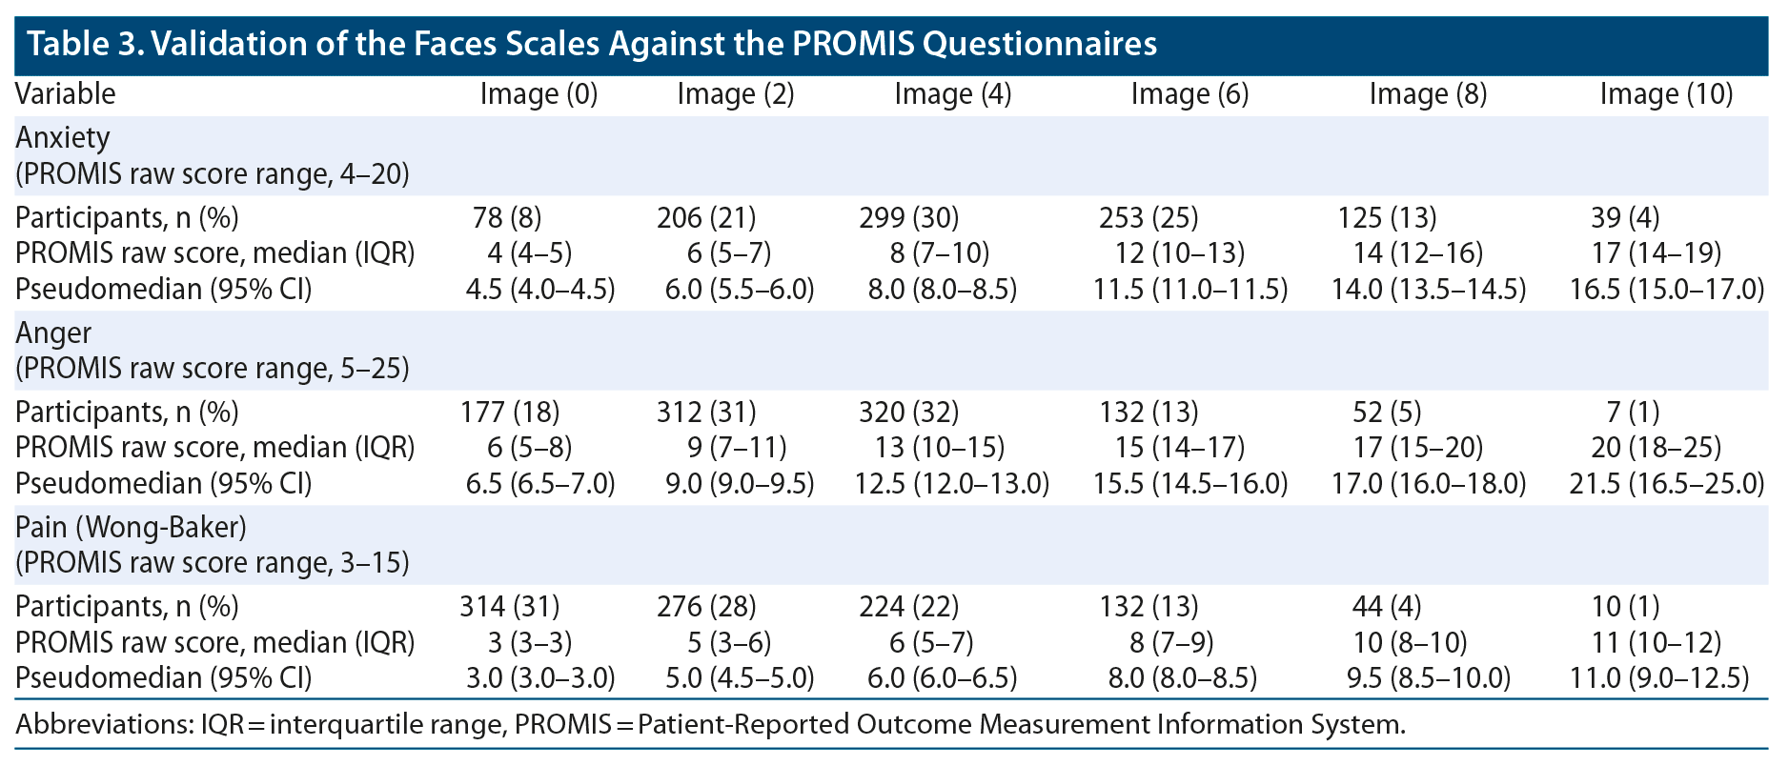Viewport: 1789px width, 766px height.
Task: Select the Anger section label
Action: click(x=53, y=333)
